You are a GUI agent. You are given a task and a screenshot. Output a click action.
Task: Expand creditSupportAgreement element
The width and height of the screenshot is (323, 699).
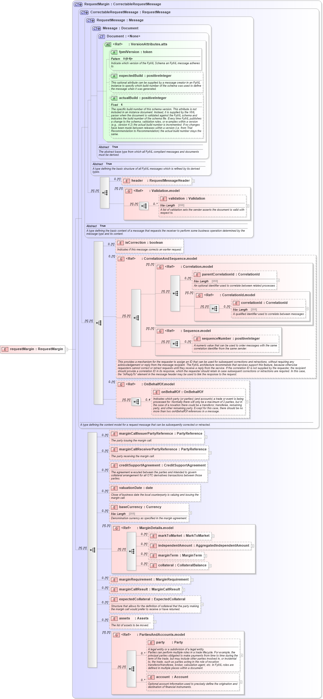pos(209,472)
